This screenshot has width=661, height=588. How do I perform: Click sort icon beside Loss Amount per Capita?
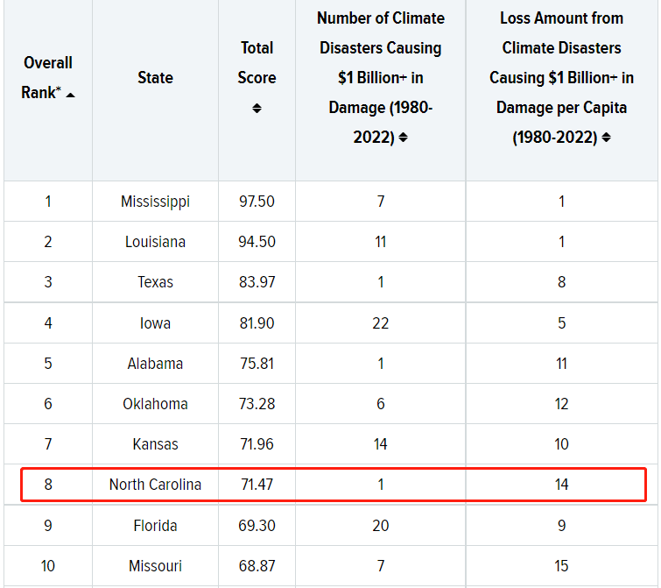(x=606, y=138)
